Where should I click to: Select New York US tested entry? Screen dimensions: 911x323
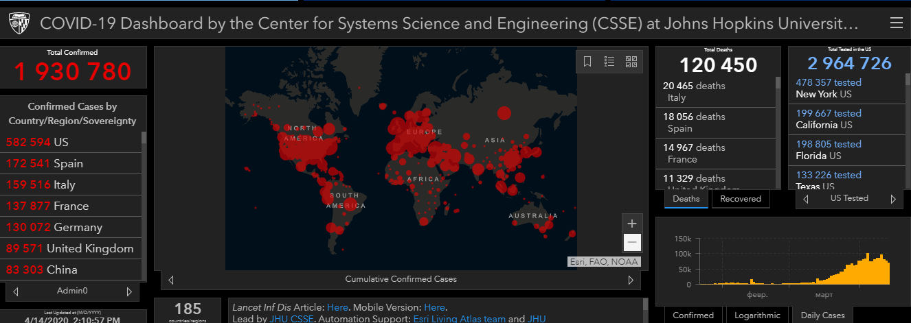point(847,88)
